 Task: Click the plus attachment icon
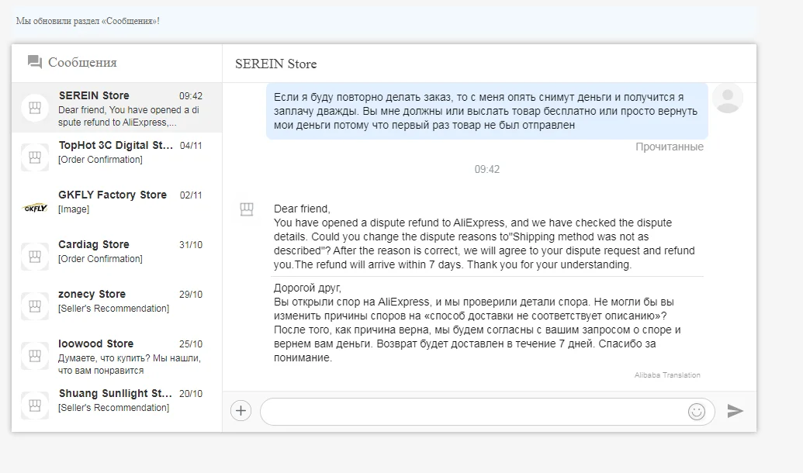(x=241, y=410)
